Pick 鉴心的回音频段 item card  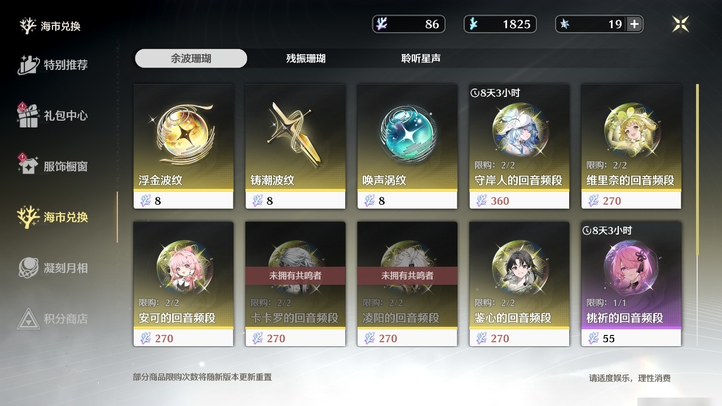coord(519,284)
